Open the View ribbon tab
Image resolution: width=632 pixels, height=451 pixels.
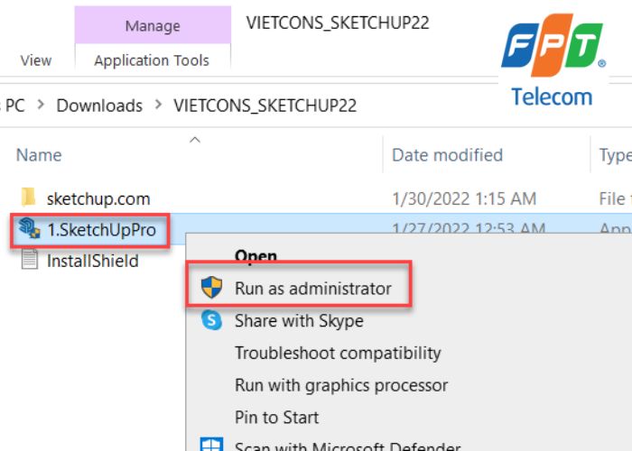(36, 60)
